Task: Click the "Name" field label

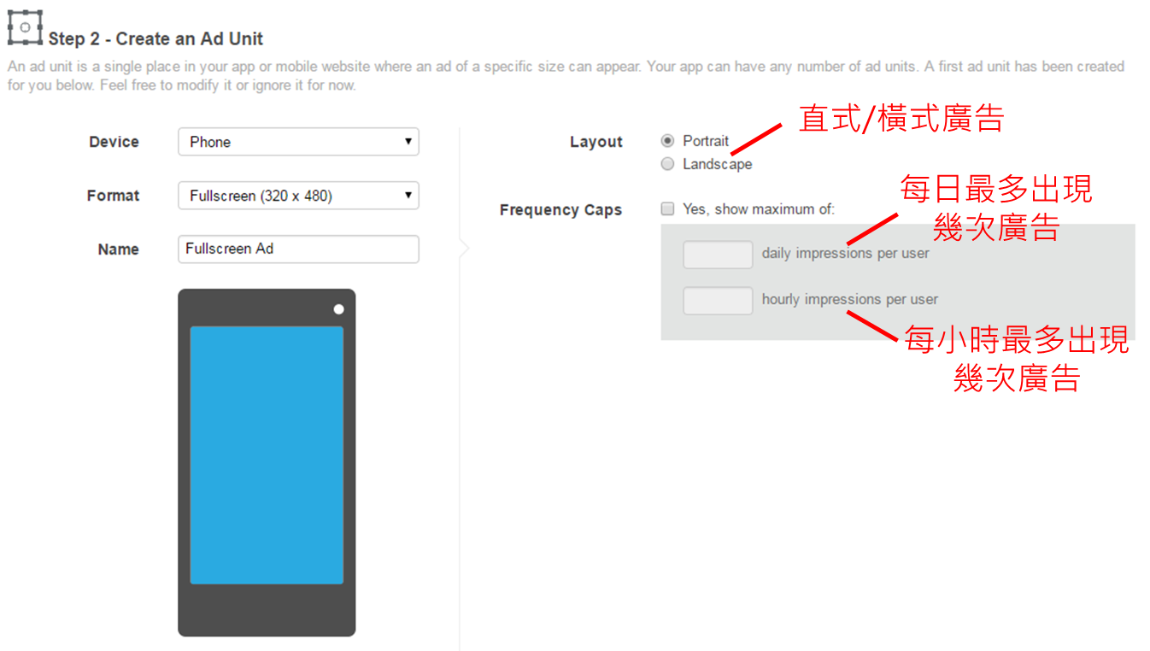Action: coord(119,249)
